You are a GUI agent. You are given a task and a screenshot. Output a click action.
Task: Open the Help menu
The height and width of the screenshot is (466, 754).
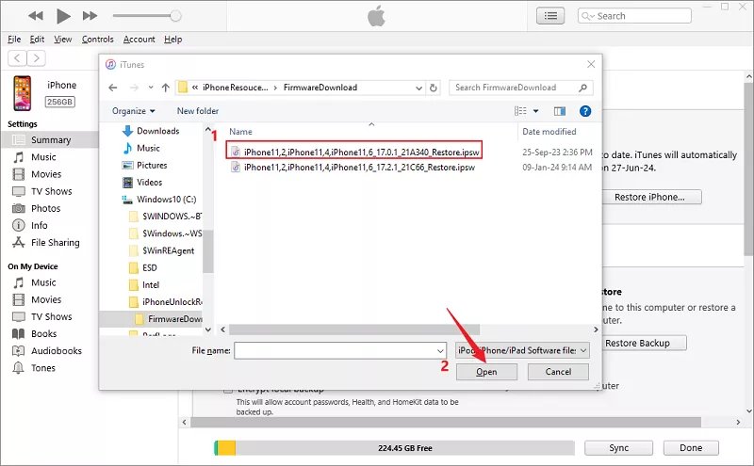coord(173,40)
